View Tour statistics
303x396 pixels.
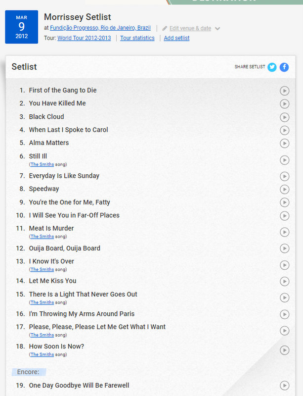click(137, 38)
